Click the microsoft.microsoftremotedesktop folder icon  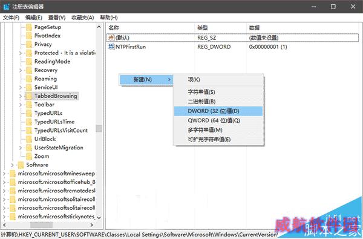click(x=12, y=191)
